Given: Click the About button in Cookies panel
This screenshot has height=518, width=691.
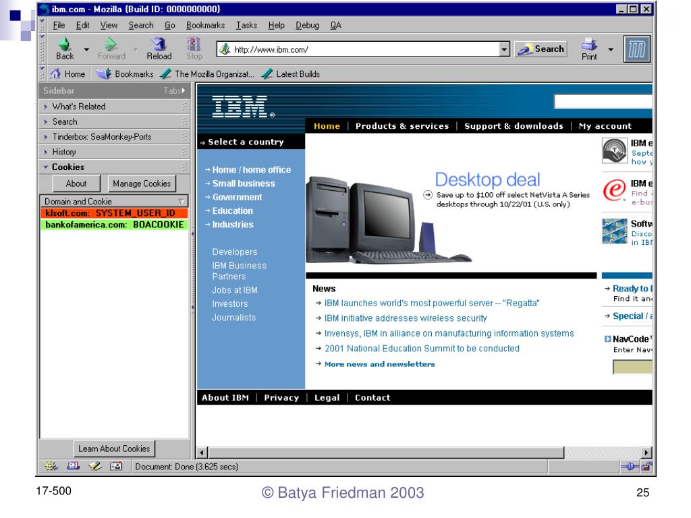Looking at the screenshot, I should pos(76,183).
